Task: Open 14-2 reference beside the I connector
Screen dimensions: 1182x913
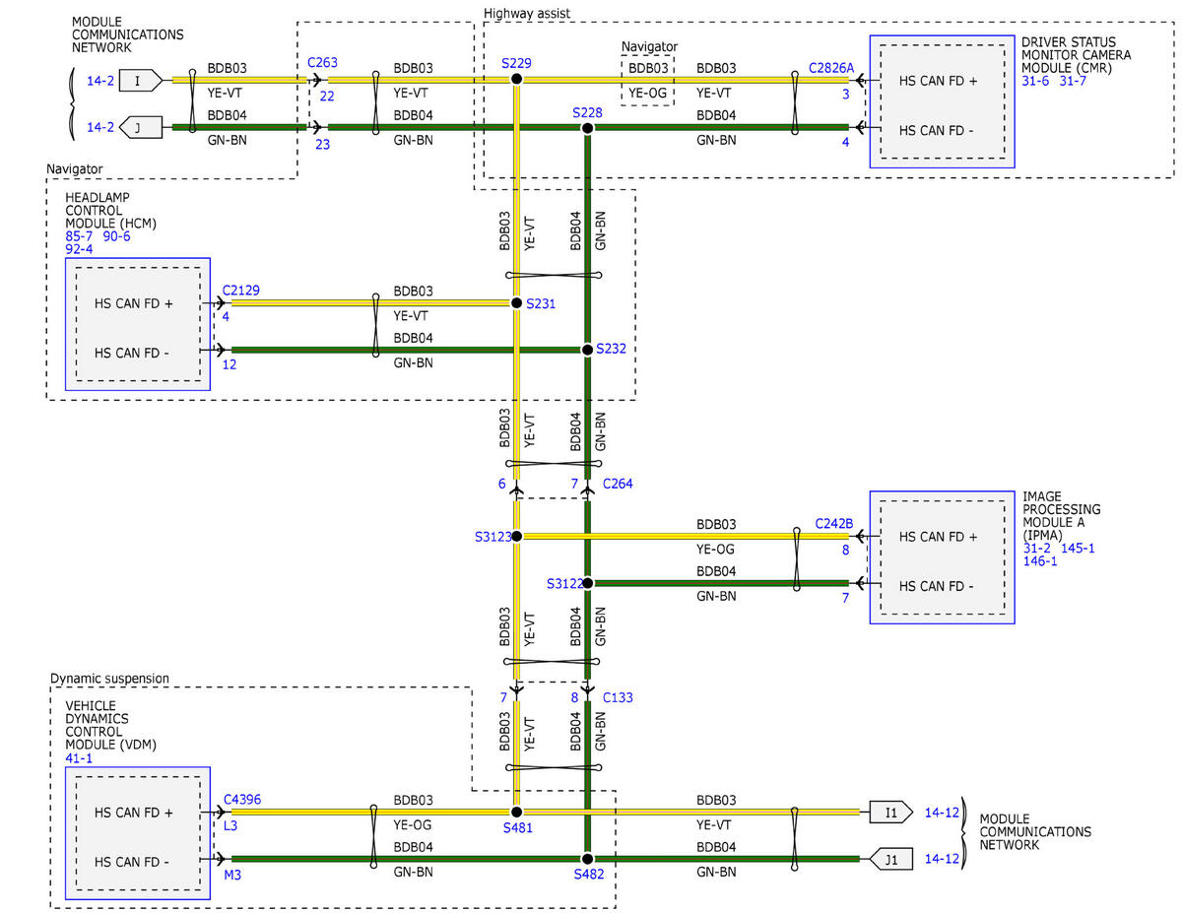Action: tap(100, 82)
